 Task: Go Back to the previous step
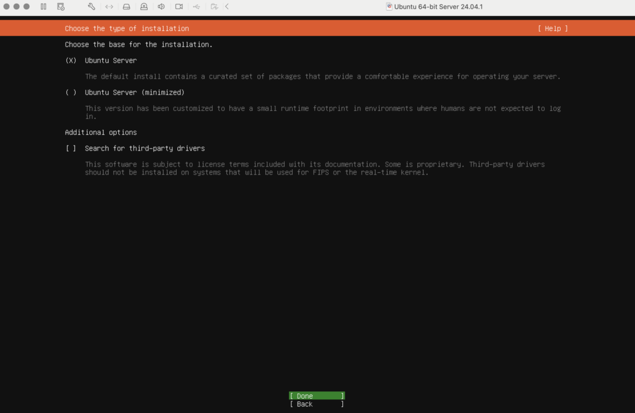tap(316, 404)
